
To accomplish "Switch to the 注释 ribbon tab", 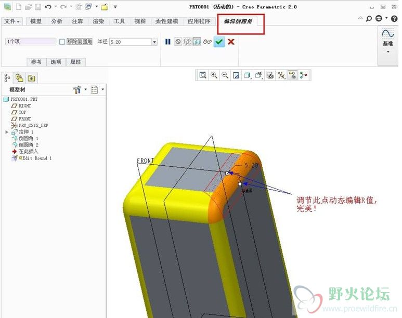I will point(77,21).
